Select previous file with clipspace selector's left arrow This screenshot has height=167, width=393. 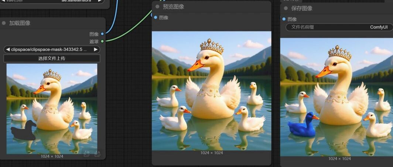(x=8, y=49)
